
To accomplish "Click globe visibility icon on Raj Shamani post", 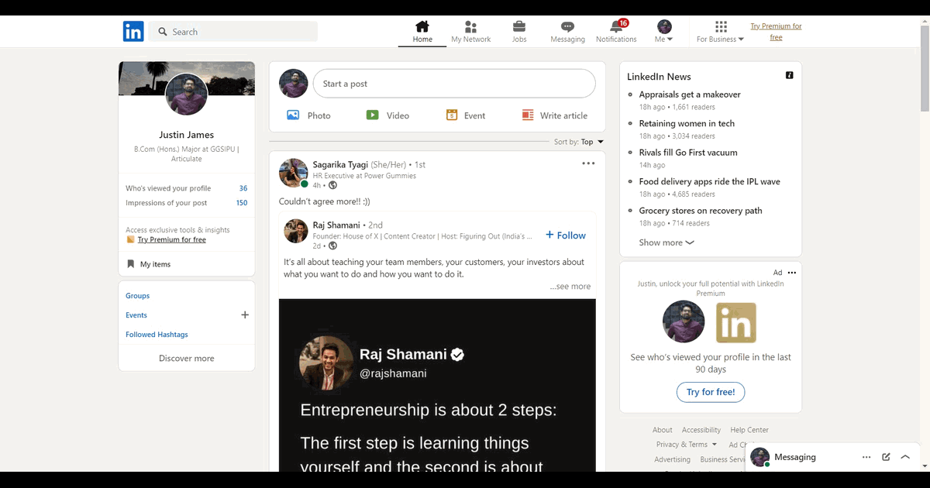I will click(332, 246).
